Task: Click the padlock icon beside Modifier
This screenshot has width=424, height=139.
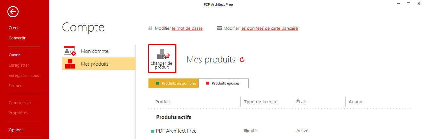Action: [x=150, y=28]
